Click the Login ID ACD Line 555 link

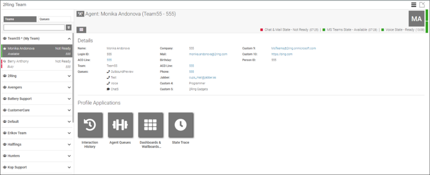tap(109, 60)
